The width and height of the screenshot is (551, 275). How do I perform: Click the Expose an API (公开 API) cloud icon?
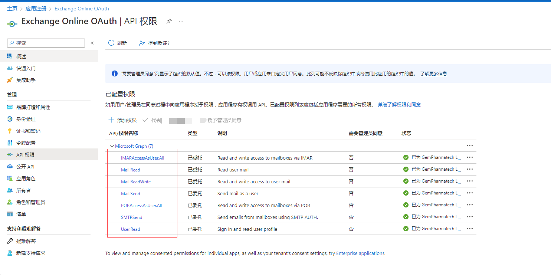(x=10, y=167)
